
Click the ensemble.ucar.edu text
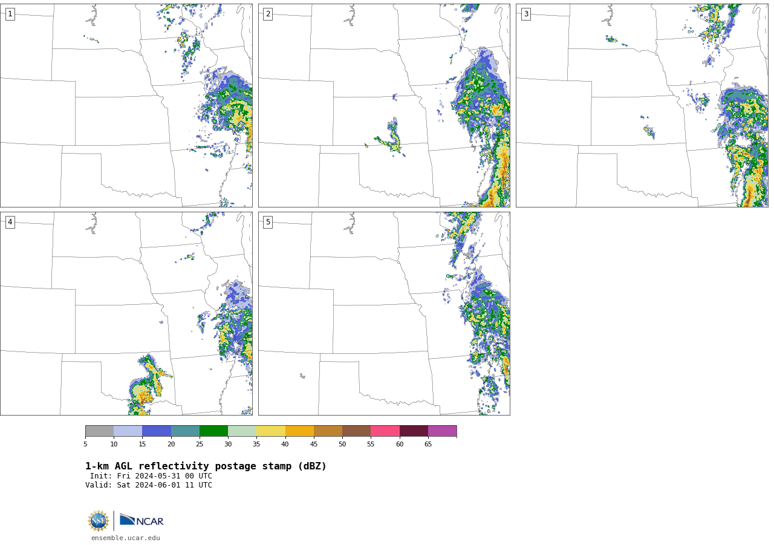pyautogui.click(x=126, y=538)
